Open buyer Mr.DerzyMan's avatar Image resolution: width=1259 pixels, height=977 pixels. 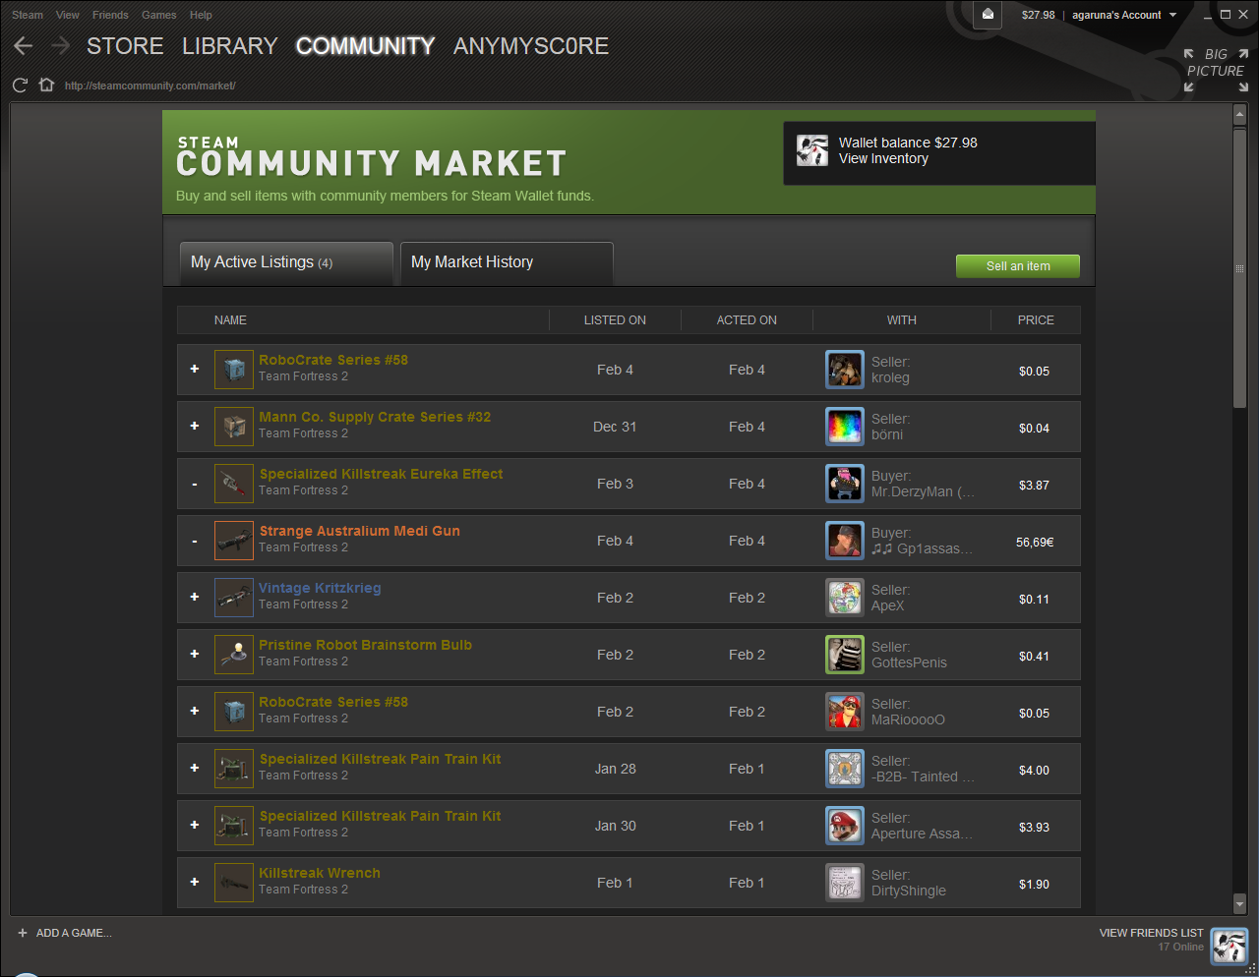tap(845, 484)
